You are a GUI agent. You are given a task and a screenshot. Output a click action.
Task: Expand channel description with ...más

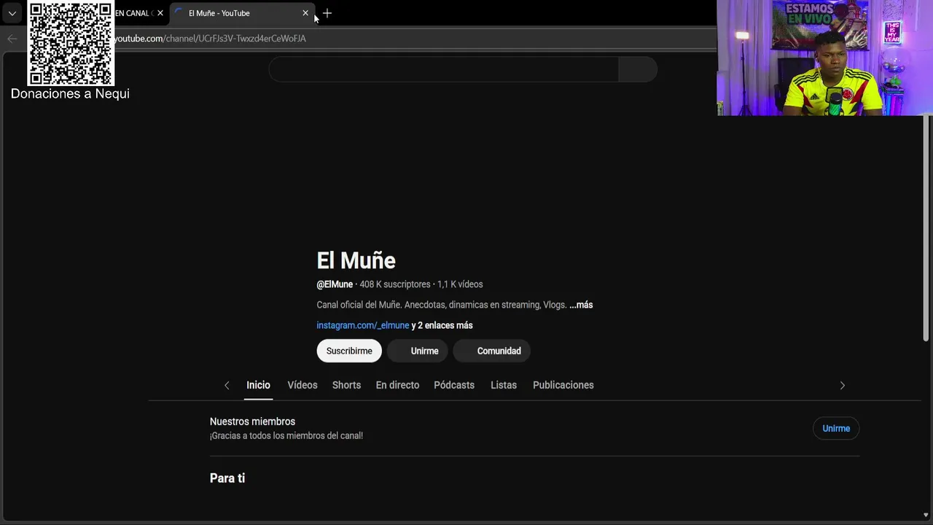[x=581, y=305]
